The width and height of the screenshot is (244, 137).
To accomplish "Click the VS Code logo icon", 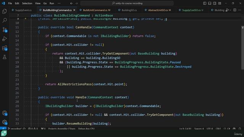I will pyautogui.click(x=3, y=3).
